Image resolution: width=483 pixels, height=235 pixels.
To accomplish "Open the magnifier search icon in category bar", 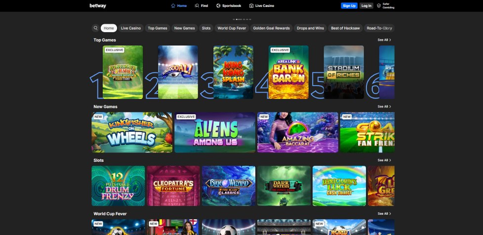I will pyautogui.click(x=95, y=28).
